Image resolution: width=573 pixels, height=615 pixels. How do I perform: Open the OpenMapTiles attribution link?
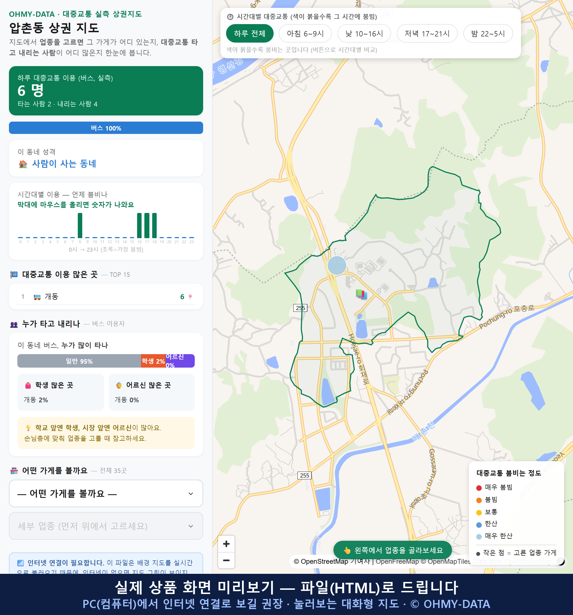[x=446, y=561]
